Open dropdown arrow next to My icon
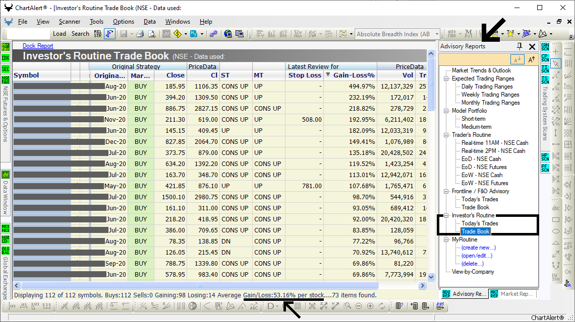The image size is (575, 322). click(202, 34)
